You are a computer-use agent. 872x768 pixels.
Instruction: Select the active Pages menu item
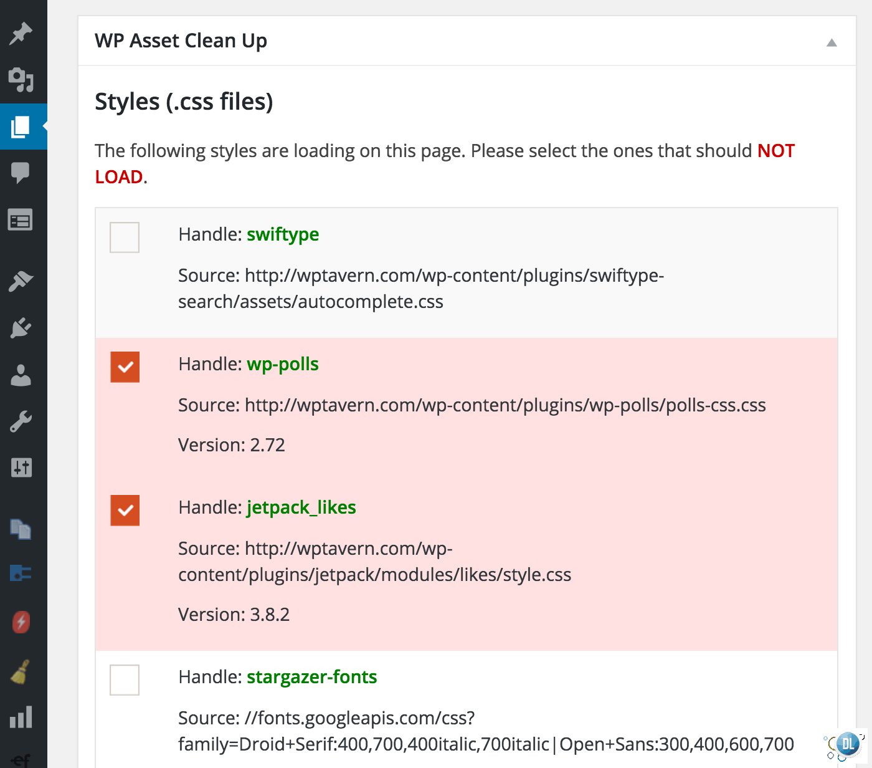point(21,127)
